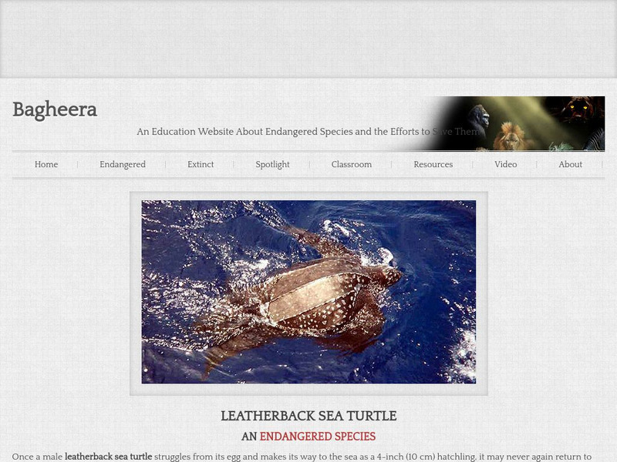Open the Extinct species page

(x=201, y=164)
